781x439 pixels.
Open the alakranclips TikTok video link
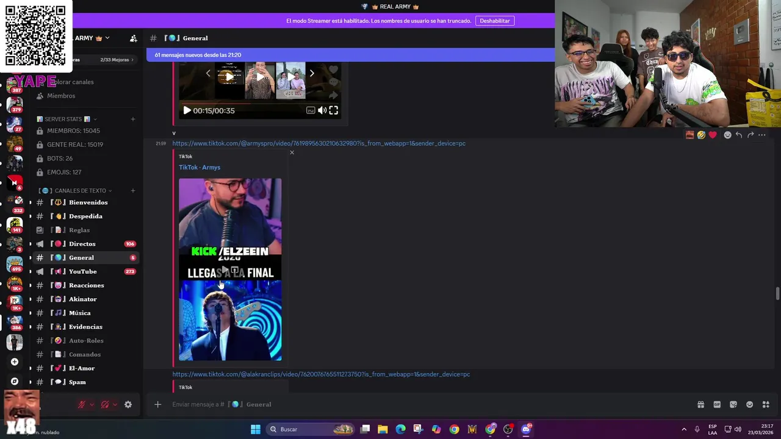pyautogui.click(x=321, y=374)
